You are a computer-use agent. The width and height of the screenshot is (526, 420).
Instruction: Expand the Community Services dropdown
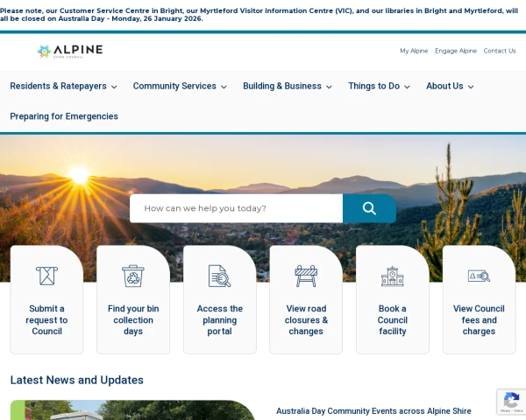click(180, 86)
